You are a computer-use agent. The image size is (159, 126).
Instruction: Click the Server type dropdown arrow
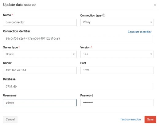pos(74,54)
